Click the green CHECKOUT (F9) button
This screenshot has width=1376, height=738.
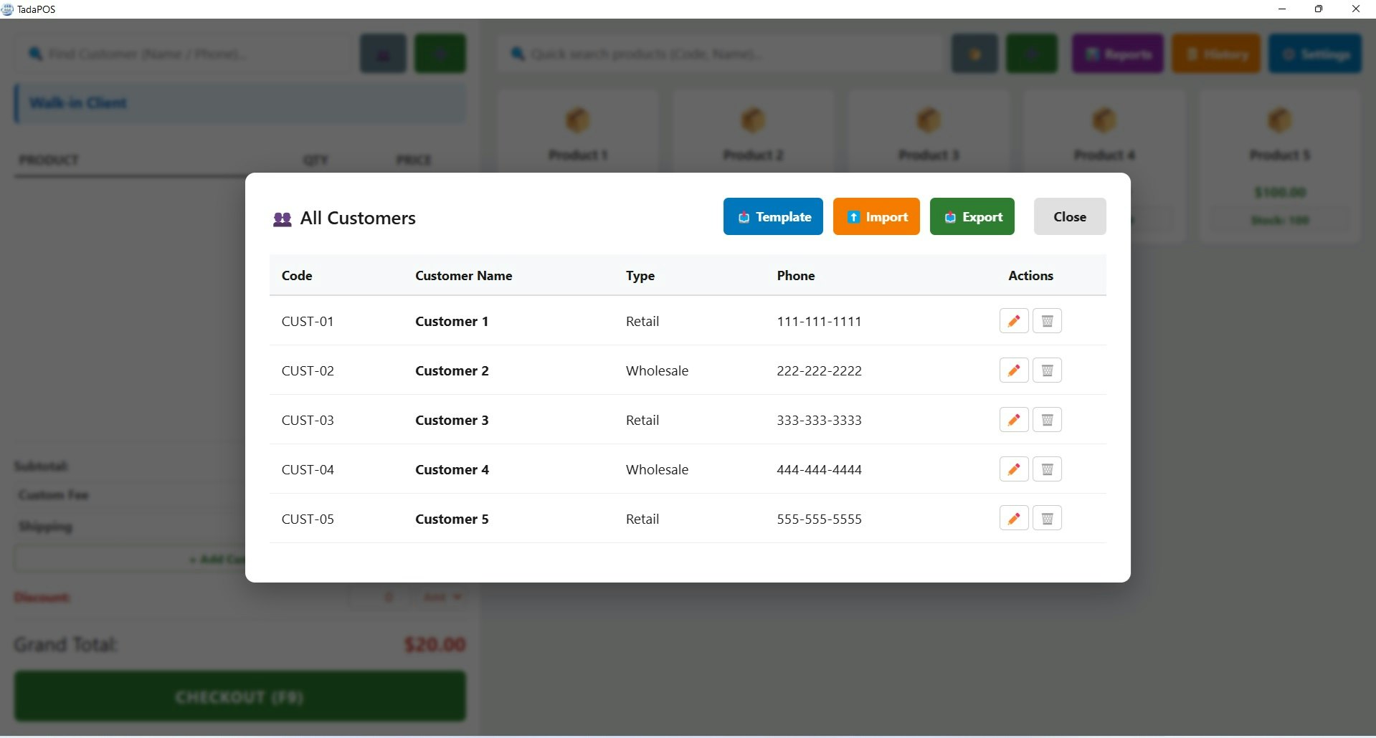239,696
